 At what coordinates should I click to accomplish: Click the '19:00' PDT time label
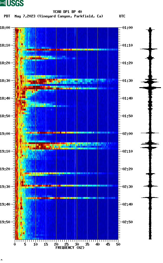coord(5,134)
